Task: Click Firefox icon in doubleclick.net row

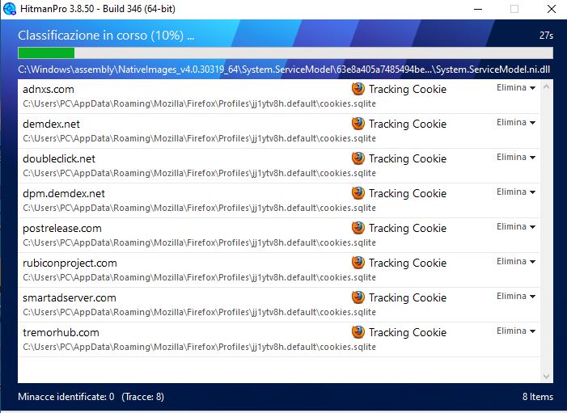Action: [x=358, y=158]
